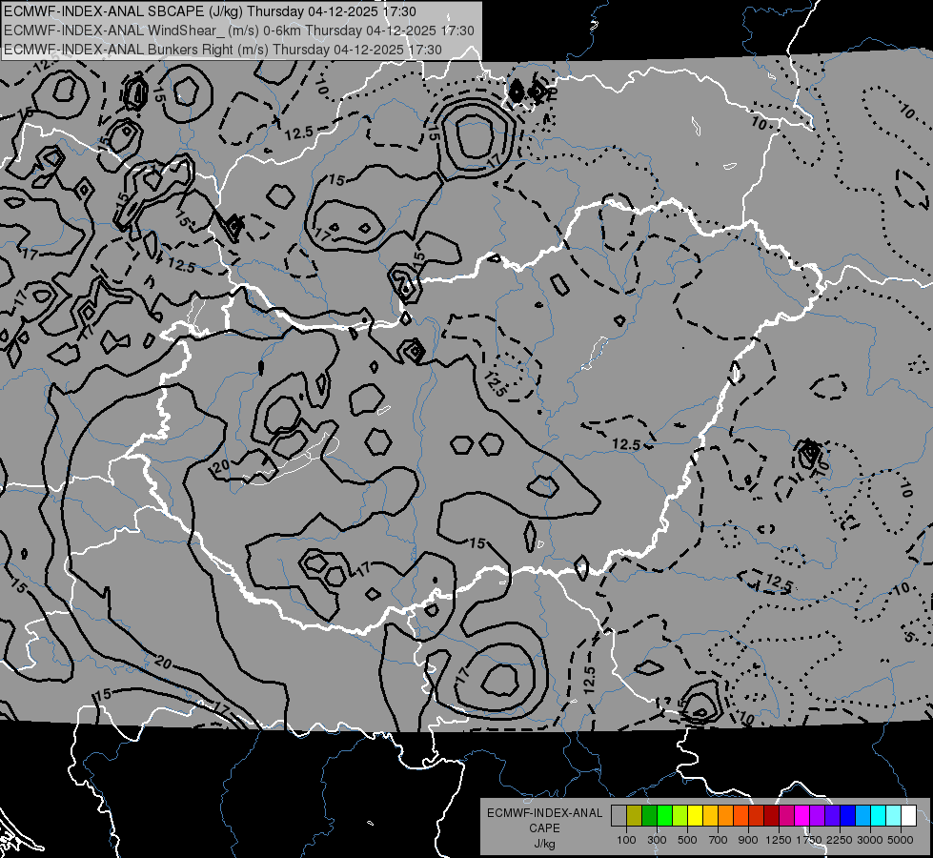Select the cyan legend swatch
Image resolution: width=933 pixels, height=858 pixels.
pyautogui.click(x=879, y=816)
